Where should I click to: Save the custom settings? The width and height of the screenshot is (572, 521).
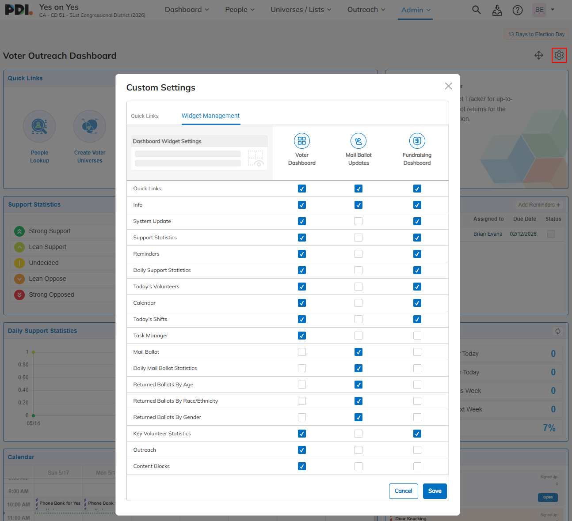(435, 491)
